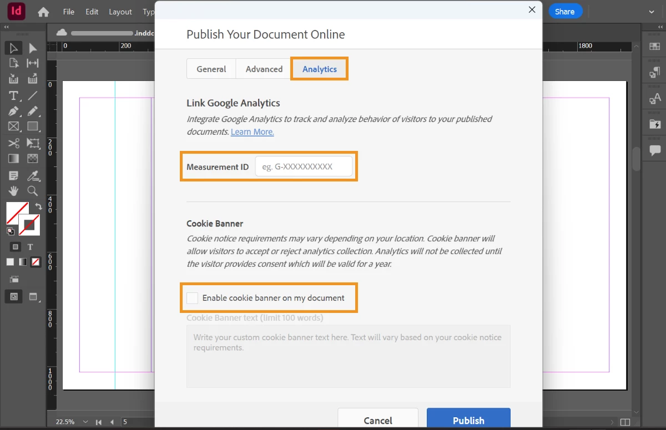This screenshot has width=666, height=430.
Task: Open the Comments speech bubble panel
Action: (x=655, y=150)
